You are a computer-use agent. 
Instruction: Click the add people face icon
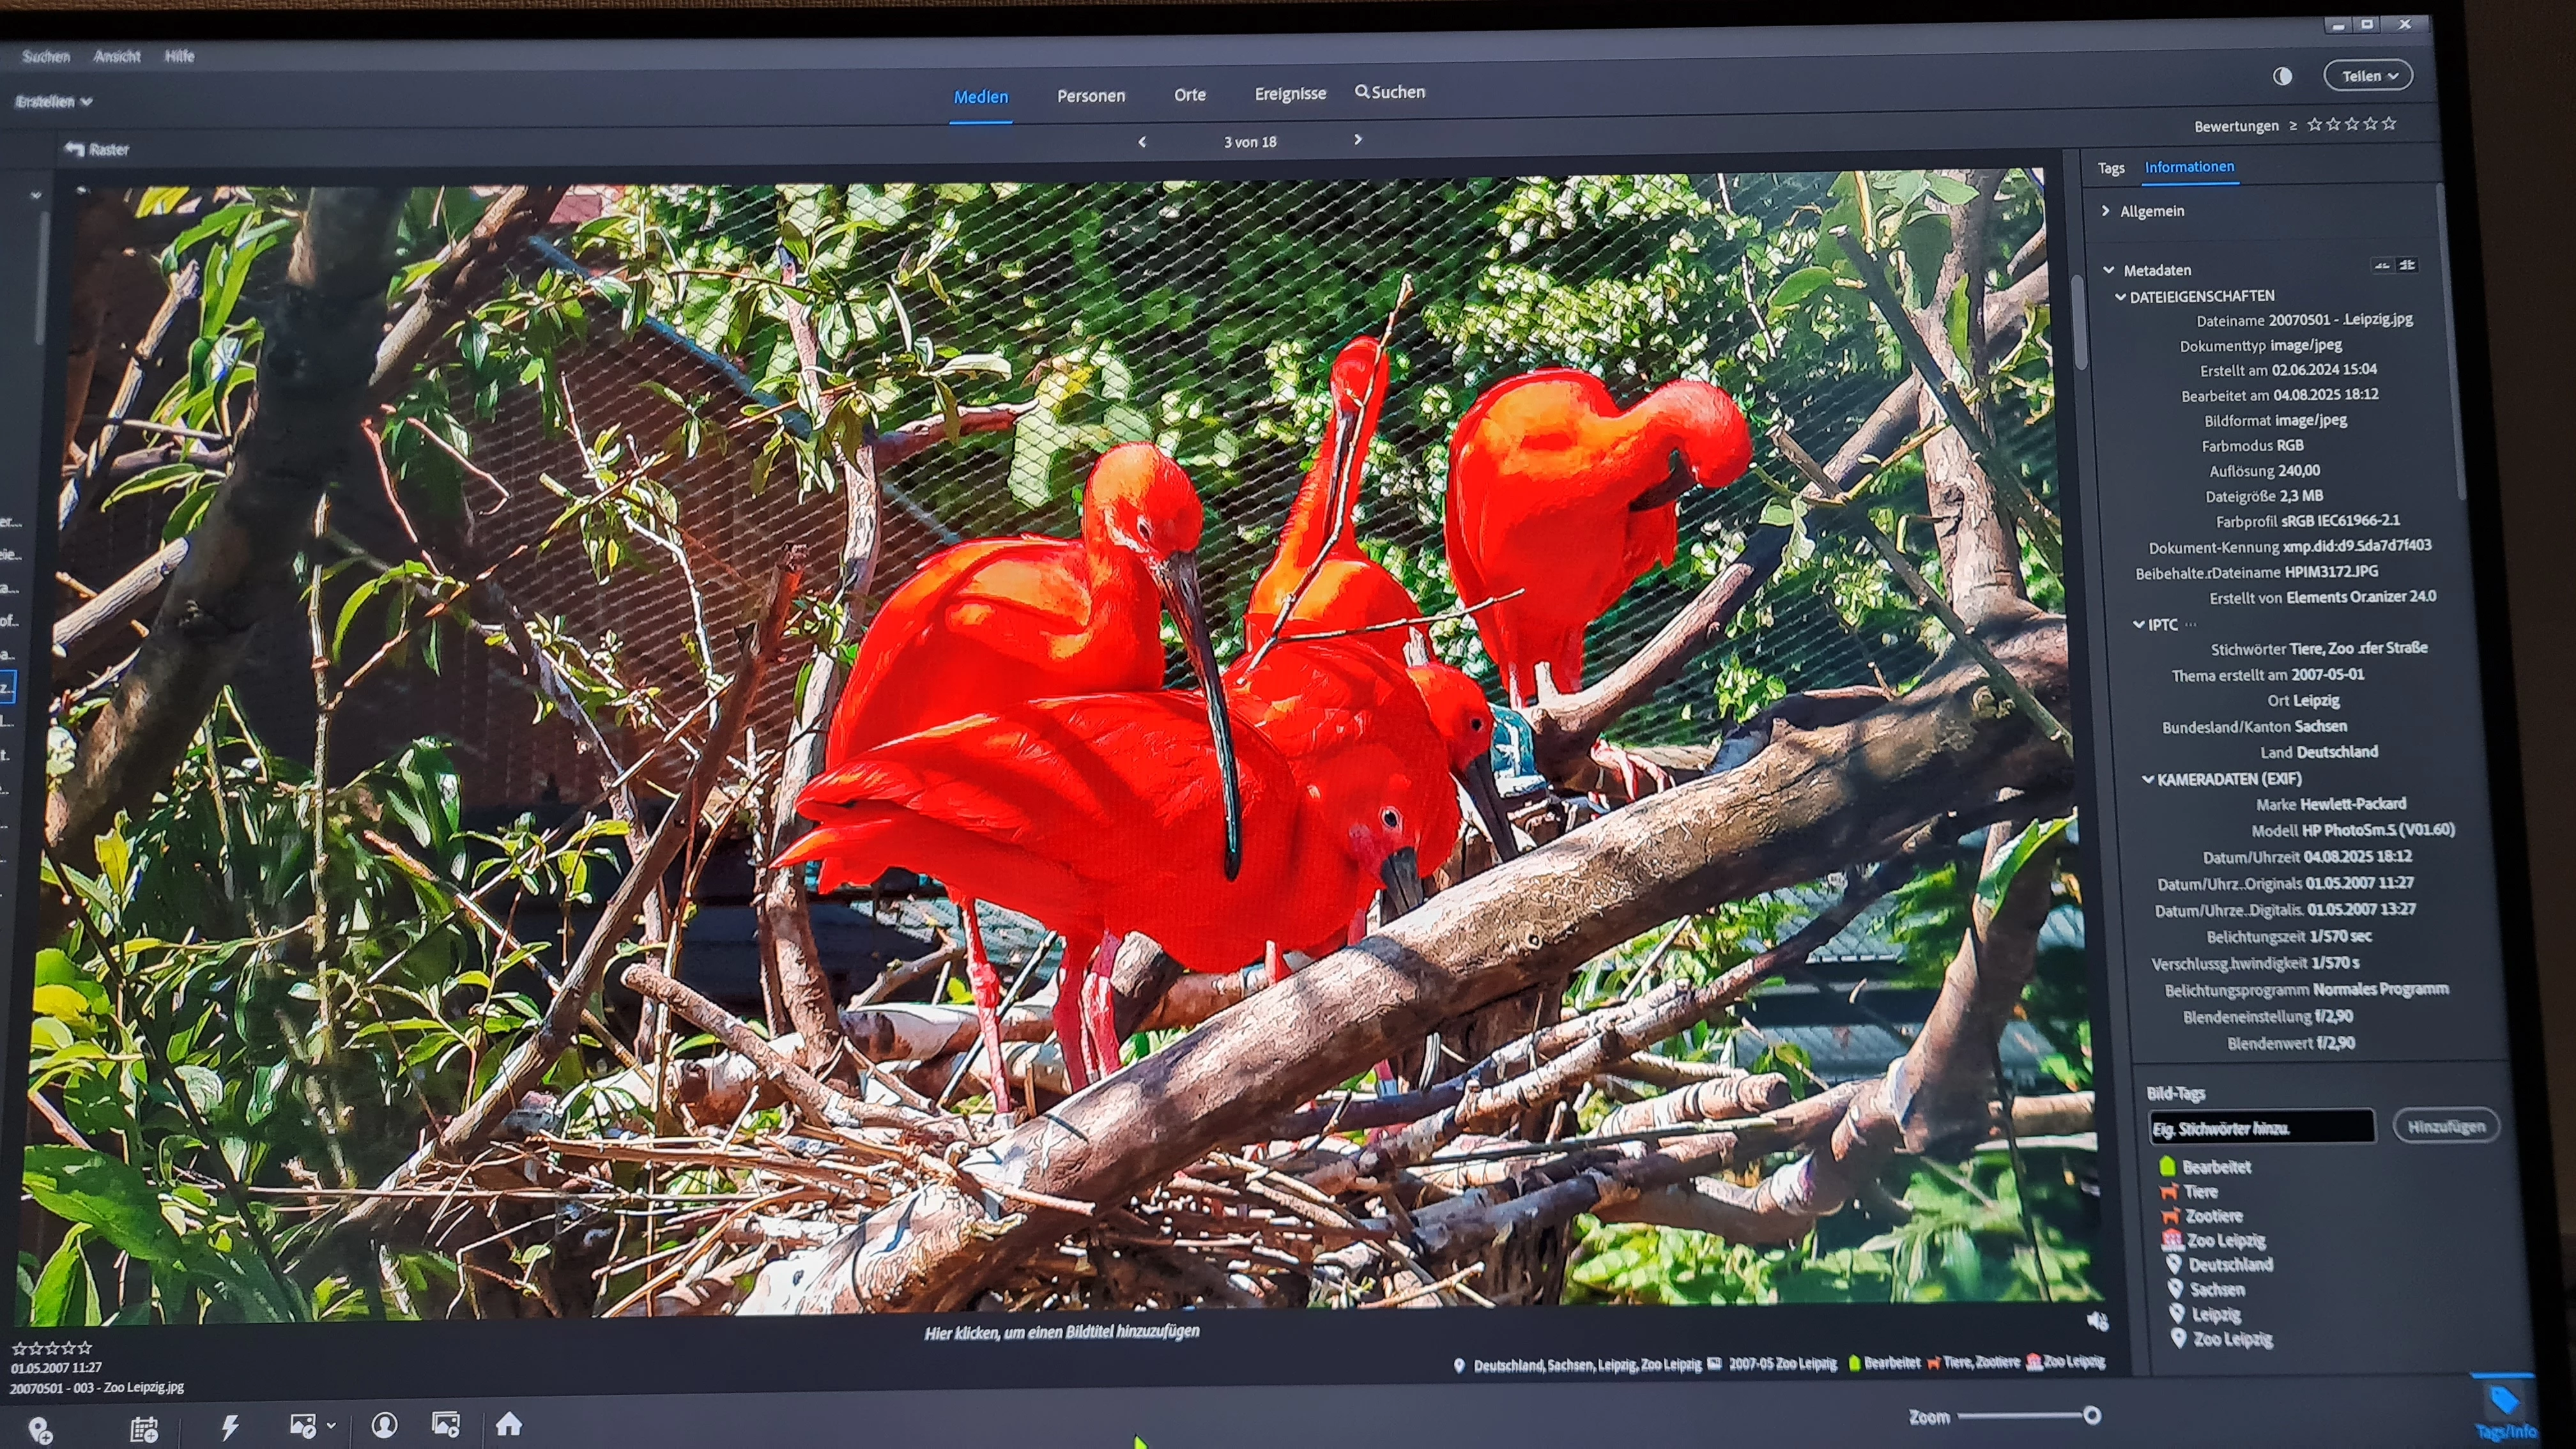click(x=384, y=1425)
